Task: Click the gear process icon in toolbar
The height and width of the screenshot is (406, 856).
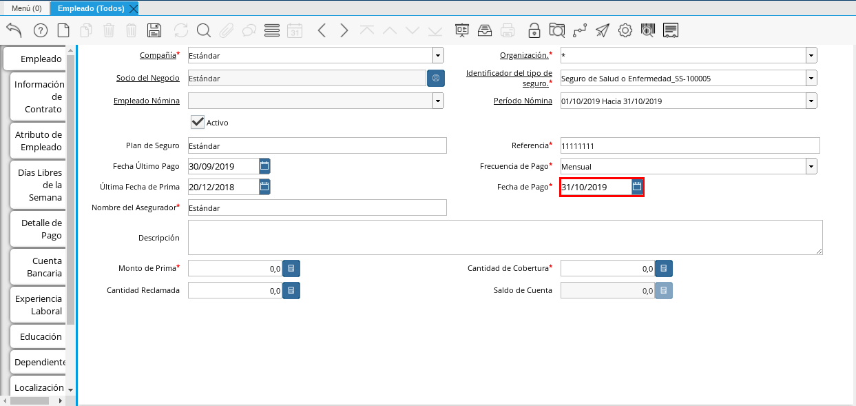Action: tap(625, 30)
